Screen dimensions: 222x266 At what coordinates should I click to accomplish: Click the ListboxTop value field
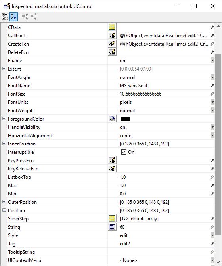[x=165, y=177]
